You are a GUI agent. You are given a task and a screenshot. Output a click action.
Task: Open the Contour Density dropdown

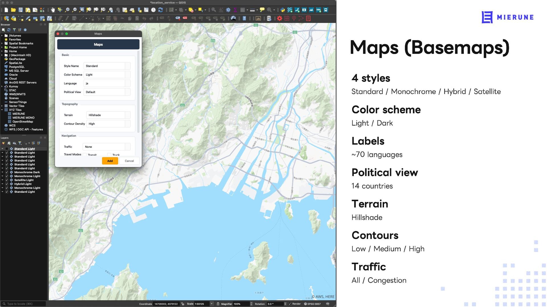coord(108,124)
